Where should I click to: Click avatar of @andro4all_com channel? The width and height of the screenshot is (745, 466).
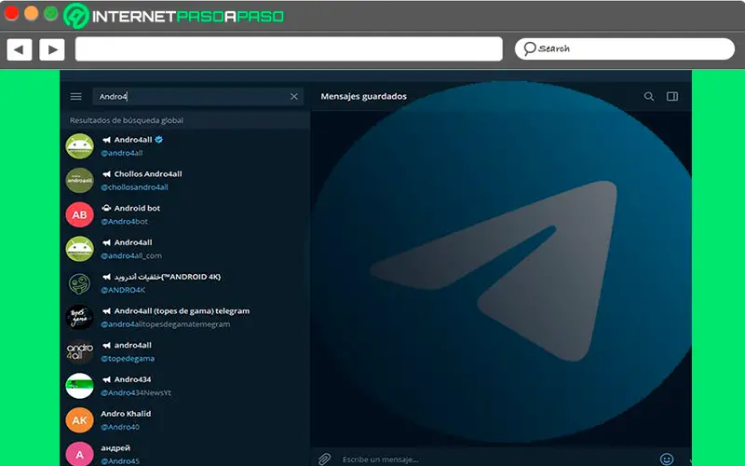coord(79,249)
